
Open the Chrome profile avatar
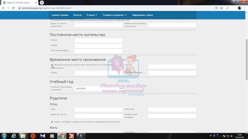coord(239,8)
